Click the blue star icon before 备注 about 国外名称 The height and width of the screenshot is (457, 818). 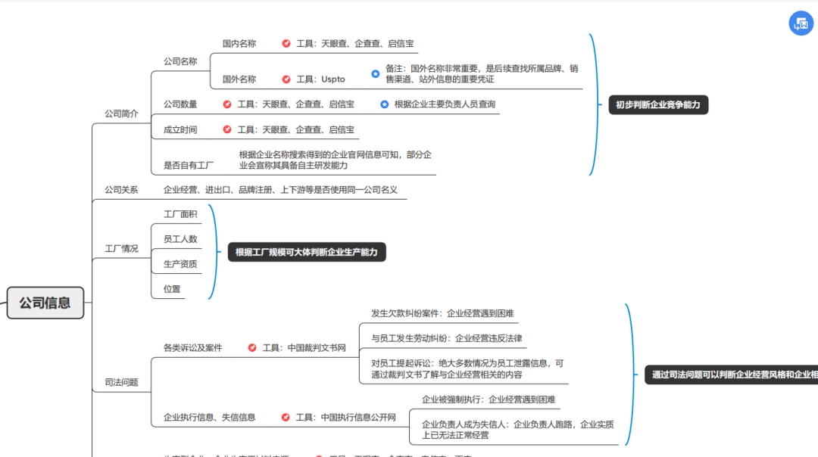click(x=375, y=74)
